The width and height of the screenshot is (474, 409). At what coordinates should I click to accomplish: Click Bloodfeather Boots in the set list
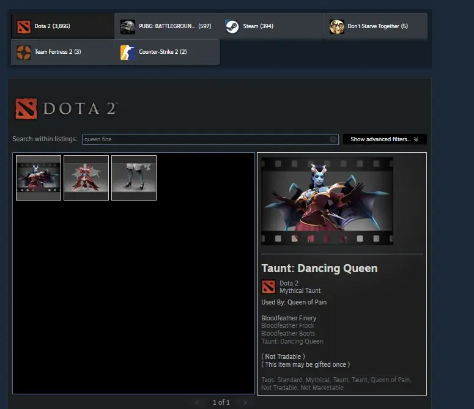(x=288, y=333)
